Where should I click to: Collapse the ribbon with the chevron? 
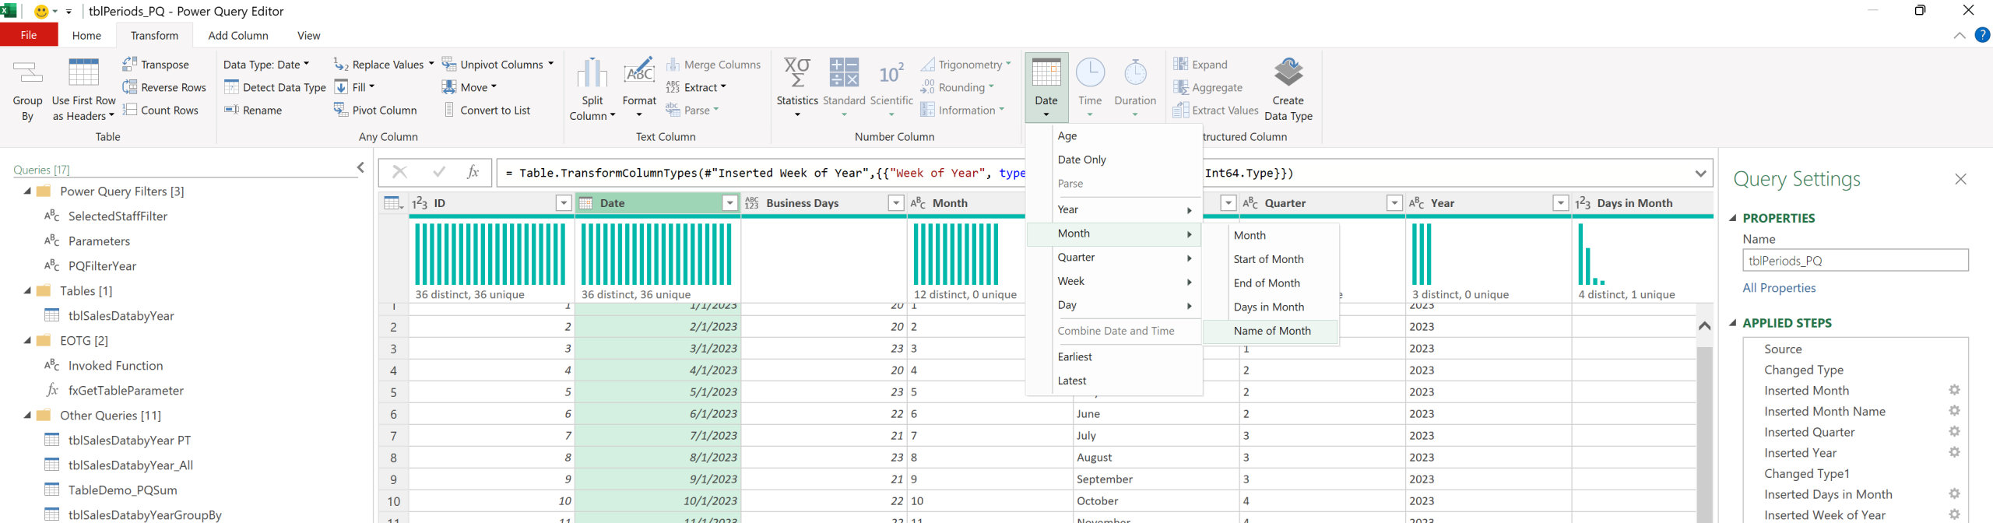1959,35
